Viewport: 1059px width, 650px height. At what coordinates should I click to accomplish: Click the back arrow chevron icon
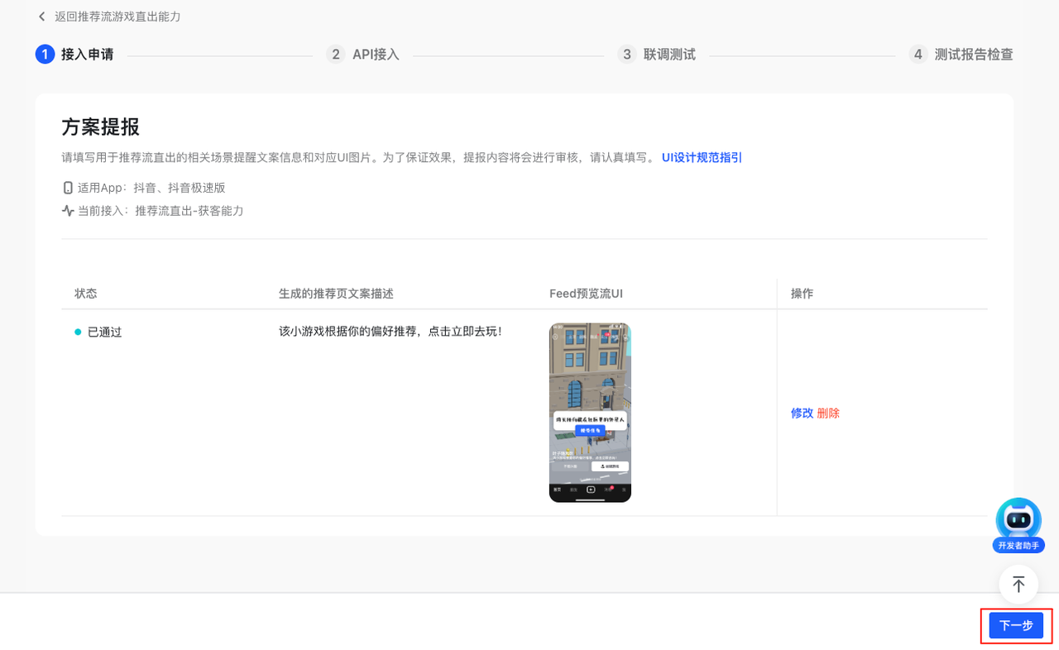coord(42,17)
